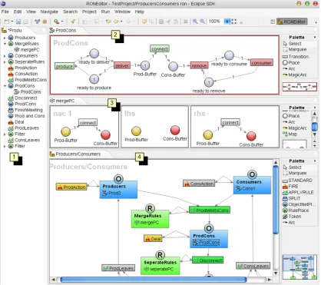
Task: Click the red deliver transition node
Action: coord(122,65)
